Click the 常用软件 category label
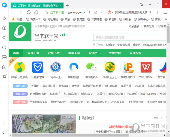Screen dimensions: 170x137 pyautogui.click(x=20, y=86)
